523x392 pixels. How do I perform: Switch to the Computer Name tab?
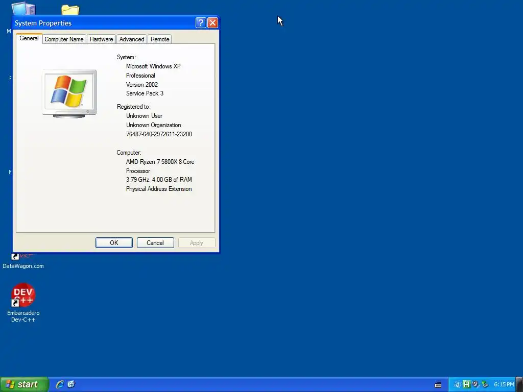64,39
